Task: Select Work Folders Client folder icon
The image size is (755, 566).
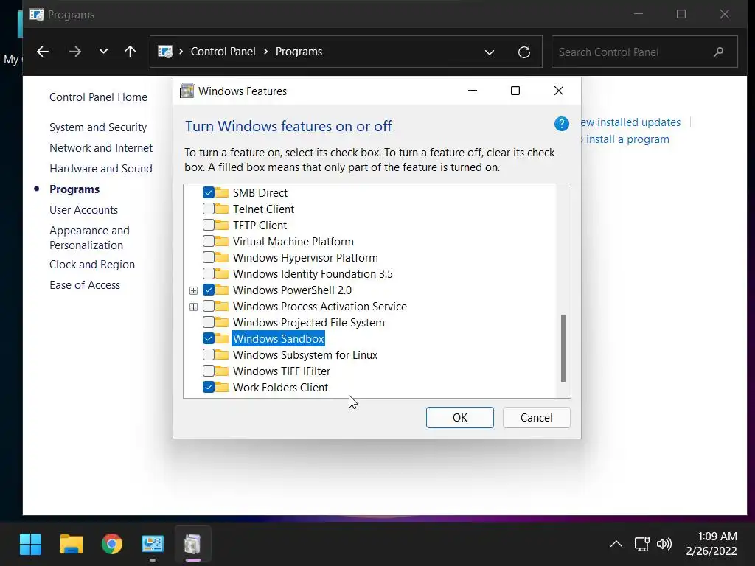Action: (x=222, y=387)
